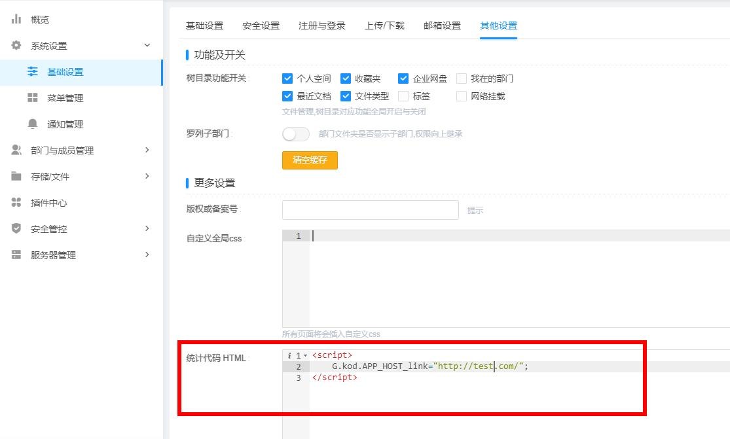The image size is (730, 439).
Task: Click the 提示 link
Action: (x=475, y=210)
